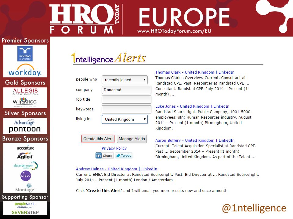293x219 pixels.
Task: Focus the empty job title field
Action: point(126,100)
